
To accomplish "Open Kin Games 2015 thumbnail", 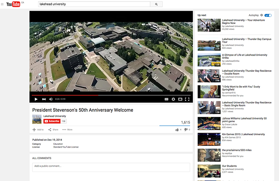I will coord(209,139).
